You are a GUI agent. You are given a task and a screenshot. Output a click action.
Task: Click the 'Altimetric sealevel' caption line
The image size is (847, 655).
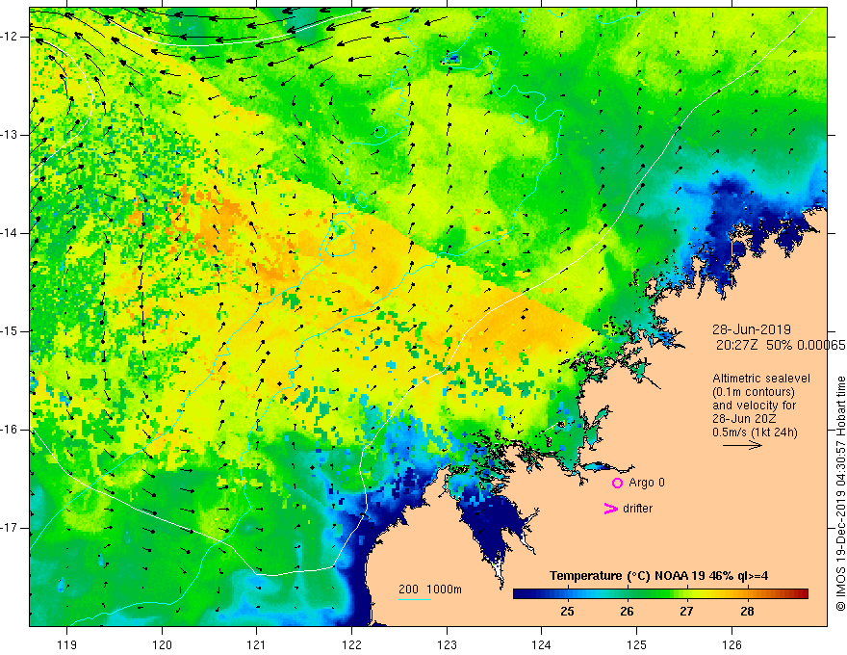[x=761, y=379]
